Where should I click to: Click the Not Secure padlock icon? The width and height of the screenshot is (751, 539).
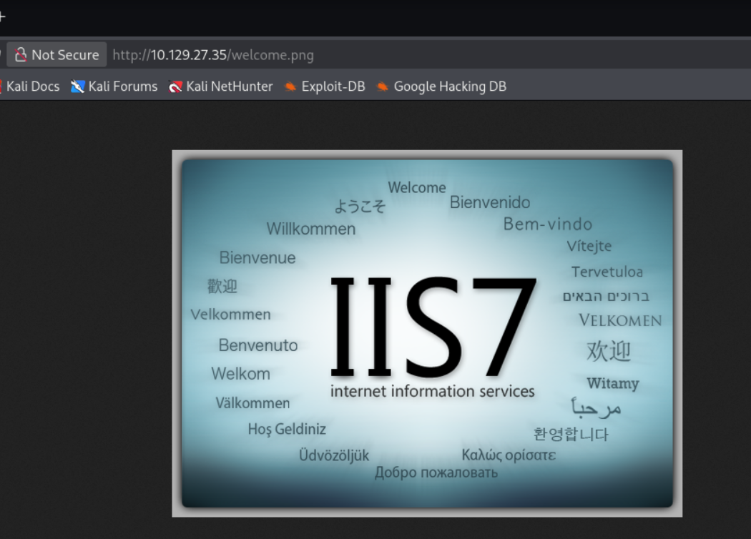pyautogui.click(x=21, y=54)
